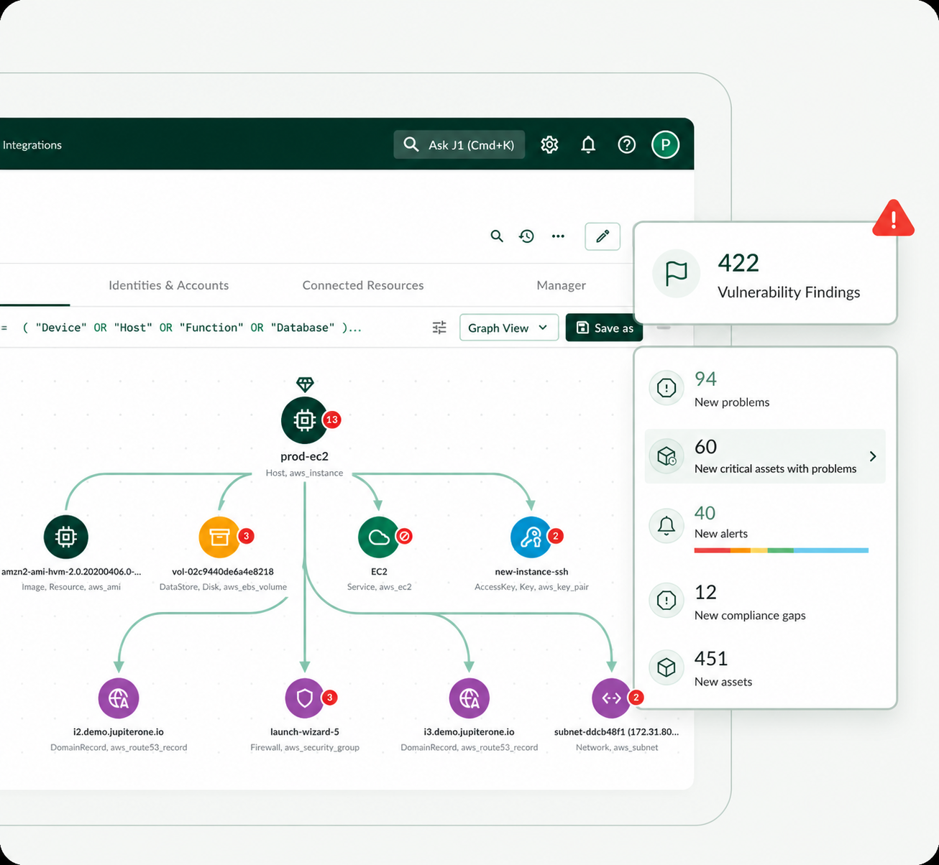
Task: Click the diamond icon above prod-ec2
Action: pos(305,384)
